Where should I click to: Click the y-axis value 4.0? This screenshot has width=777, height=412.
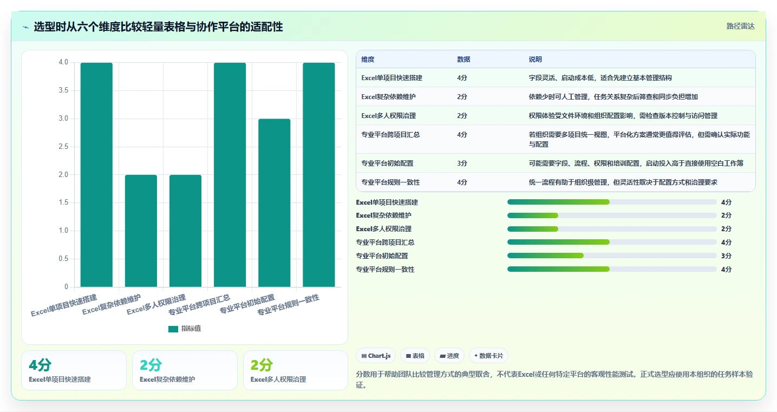(63, 62)
